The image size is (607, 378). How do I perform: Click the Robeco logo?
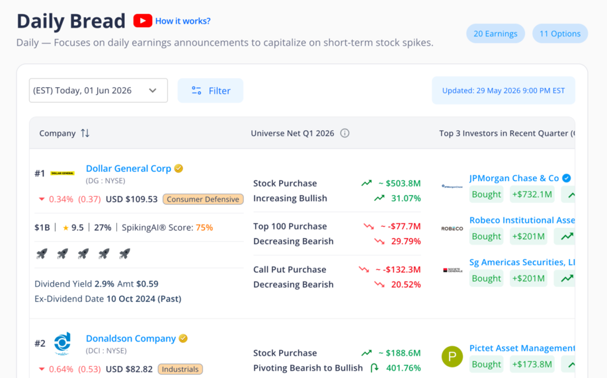(x=452, y=229)
